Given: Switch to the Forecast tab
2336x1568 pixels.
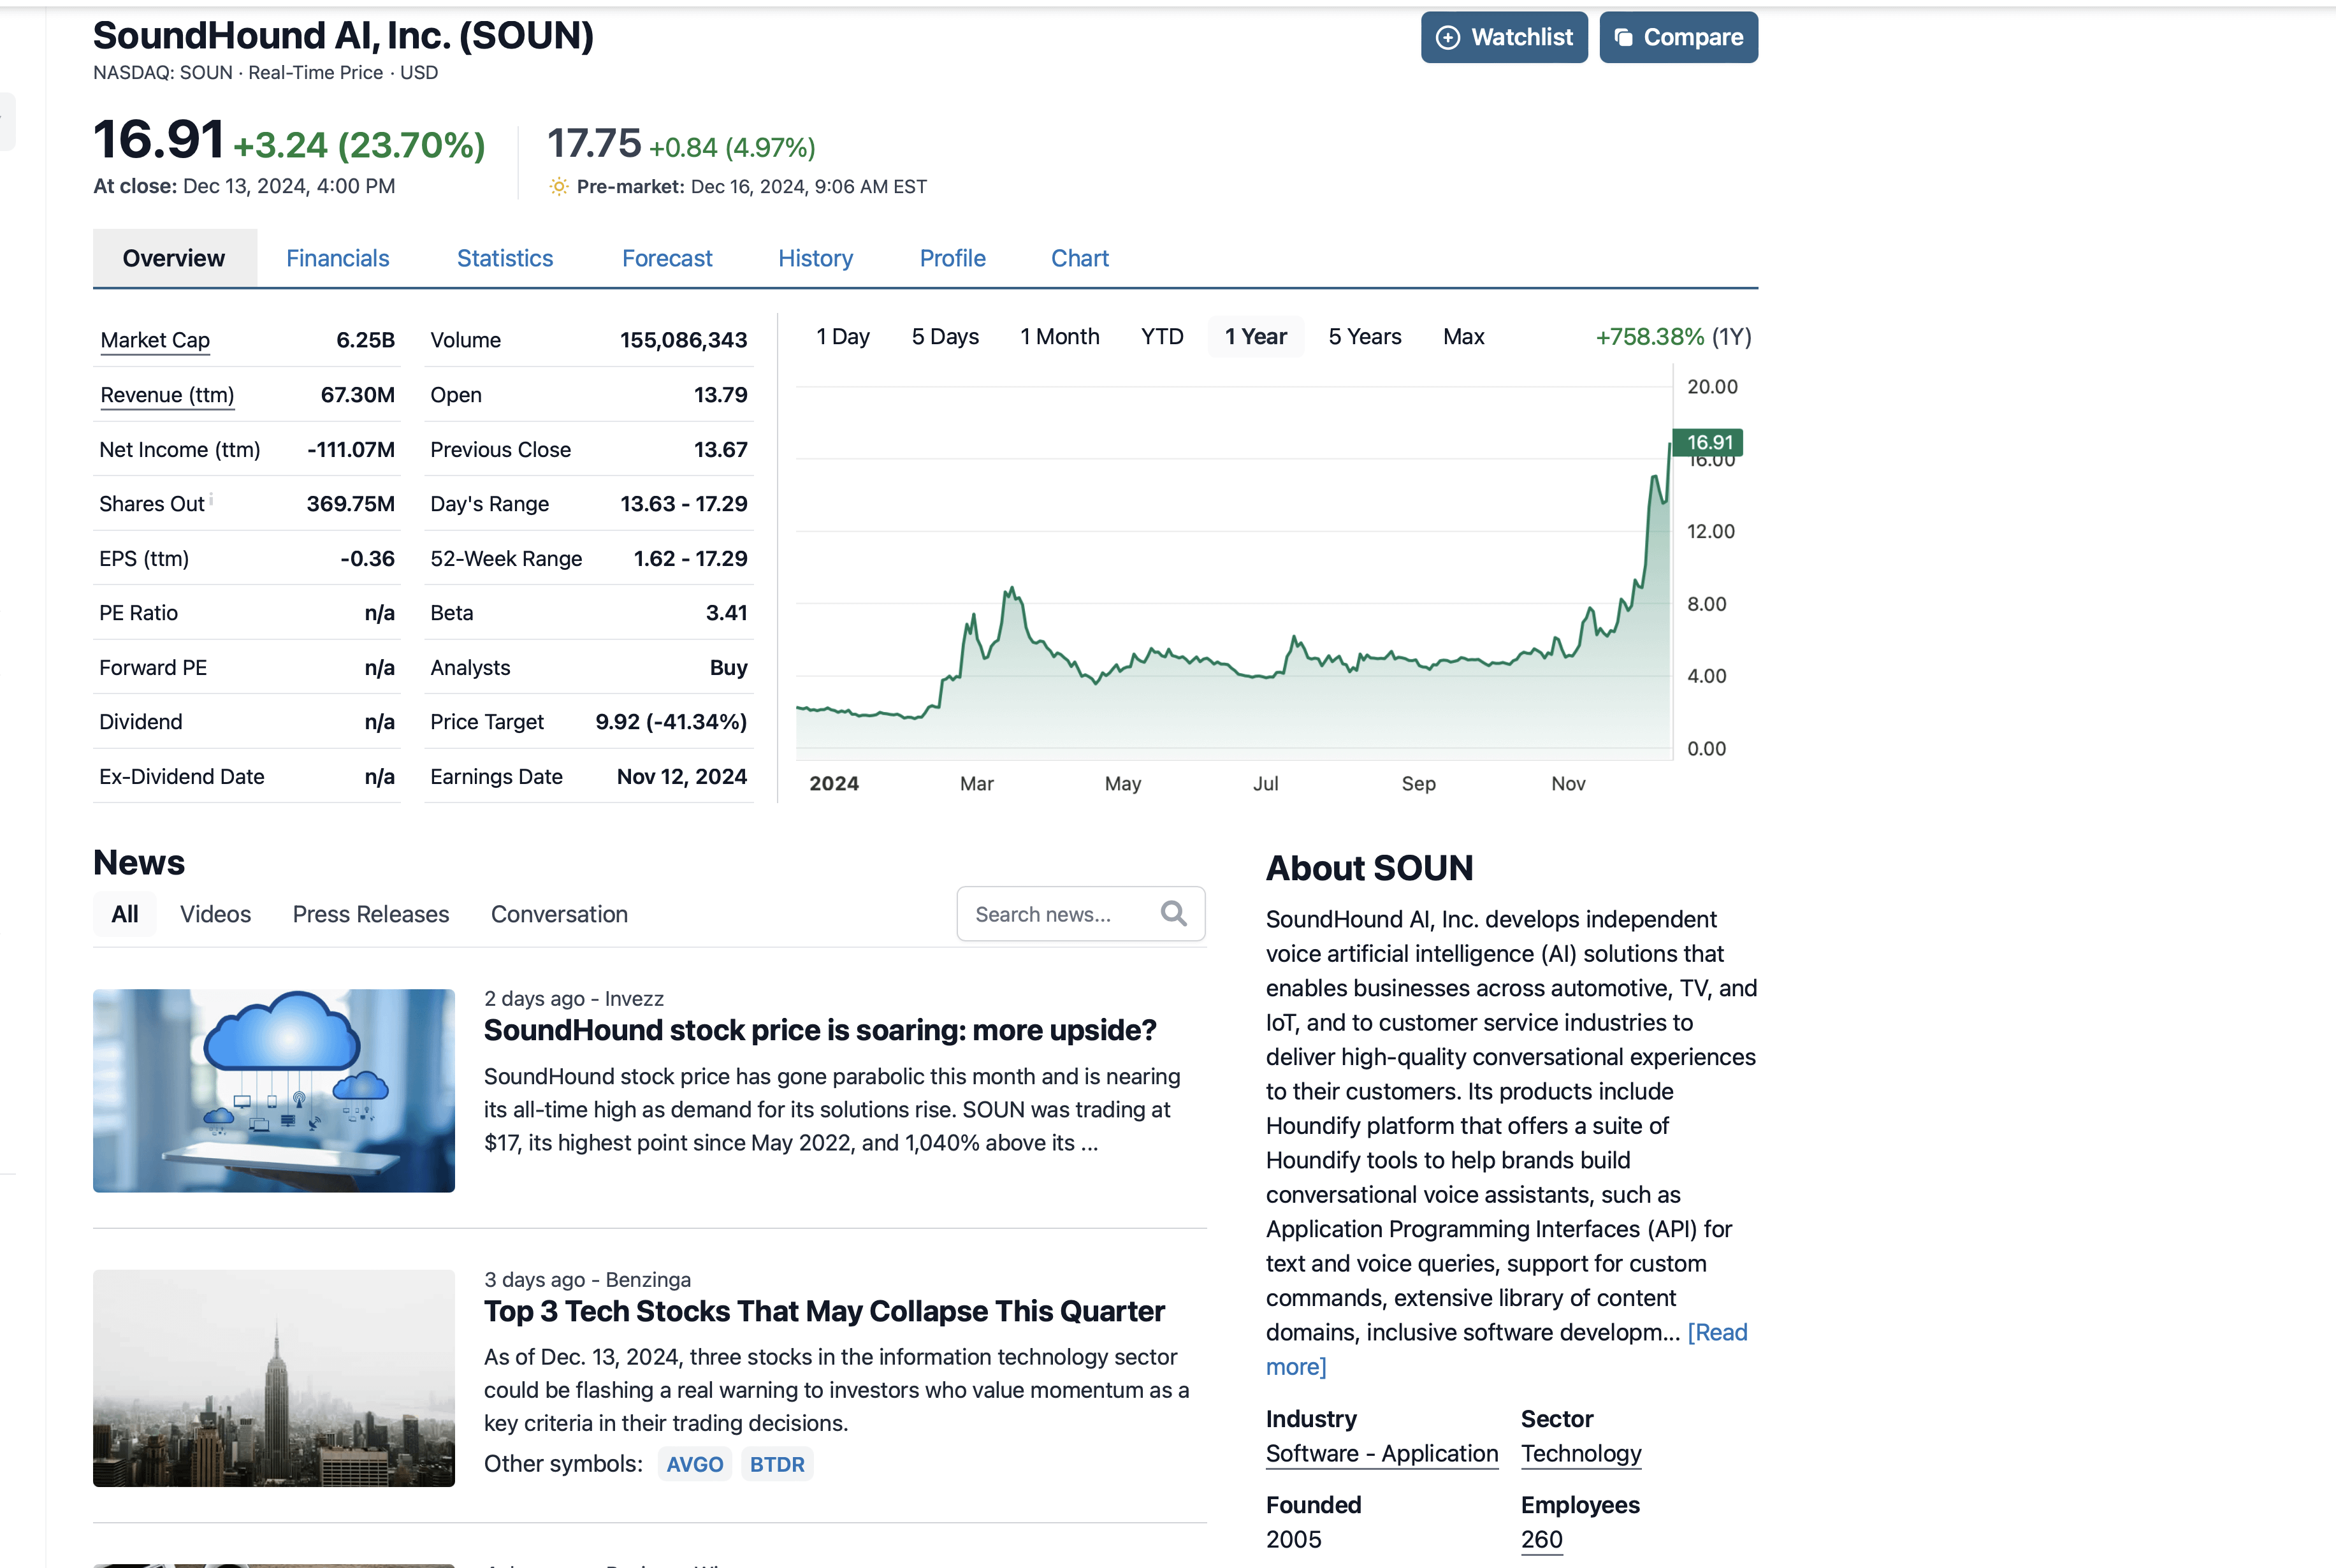Looking at the screenshot, I should (667, 258).
